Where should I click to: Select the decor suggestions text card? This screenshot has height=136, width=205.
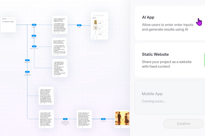click(60, 25)
